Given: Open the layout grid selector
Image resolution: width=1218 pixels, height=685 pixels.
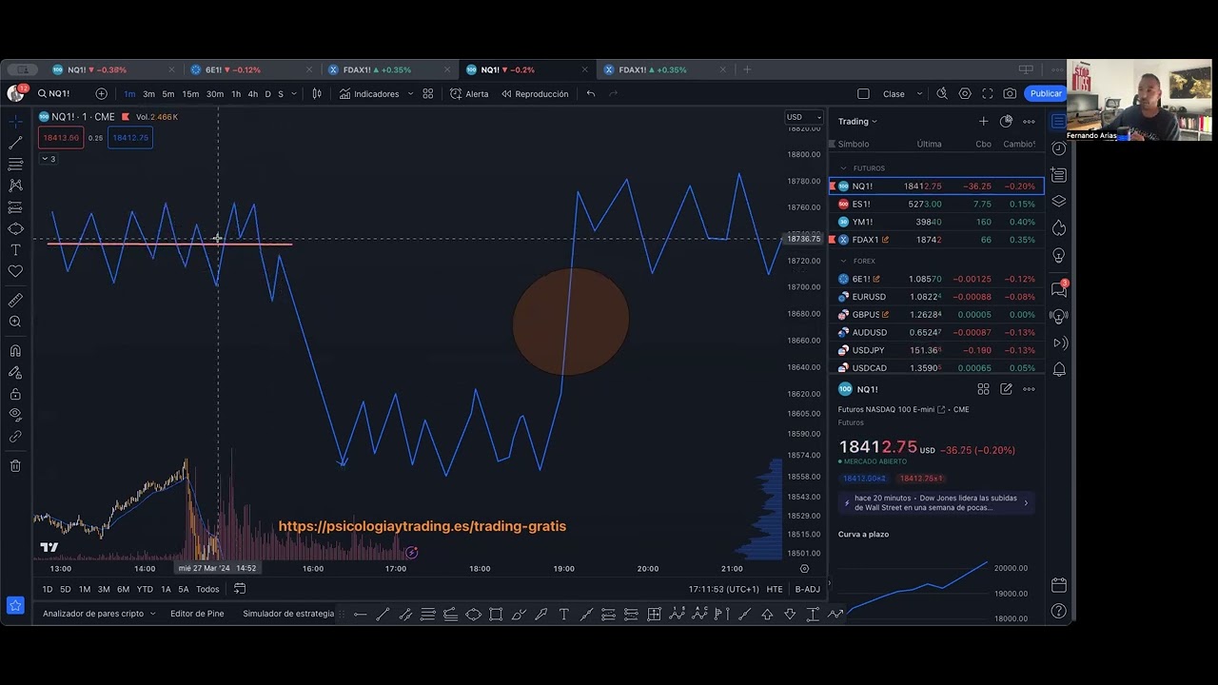Looking at the screenshot, I should click(428, 94).
